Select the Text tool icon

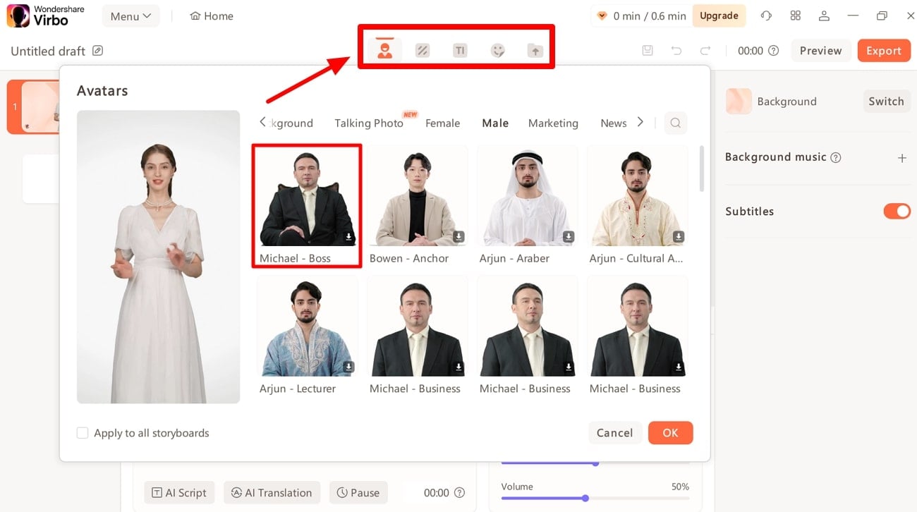[460, 50]
